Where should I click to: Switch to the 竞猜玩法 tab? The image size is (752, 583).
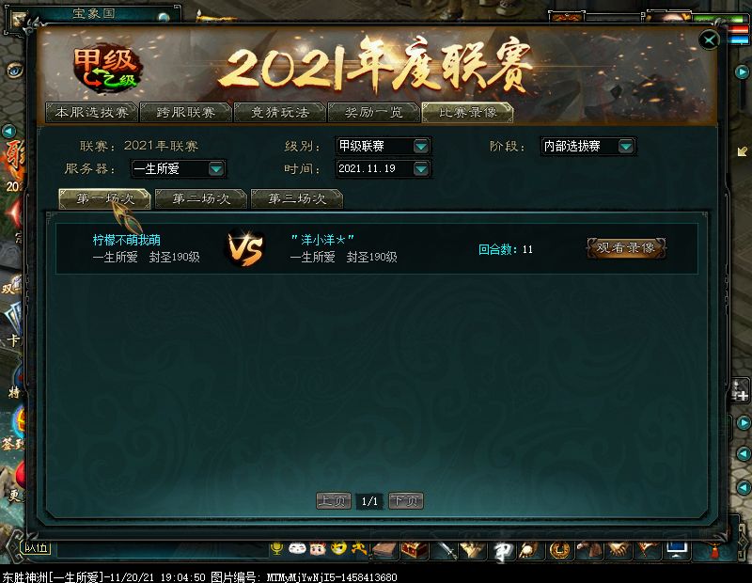tap(279, 112)
